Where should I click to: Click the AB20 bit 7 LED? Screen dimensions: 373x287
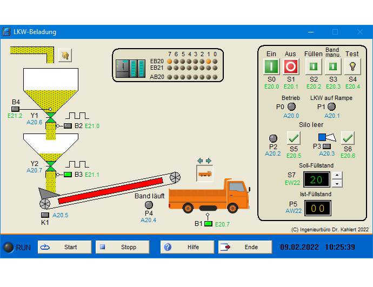click(x=170, y=77)
